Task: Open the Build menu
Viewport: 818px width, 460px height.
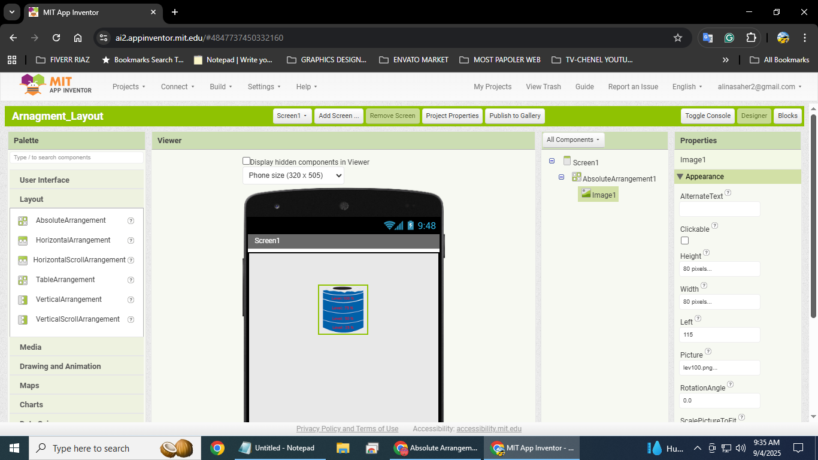Action: [x=220, y=87]
